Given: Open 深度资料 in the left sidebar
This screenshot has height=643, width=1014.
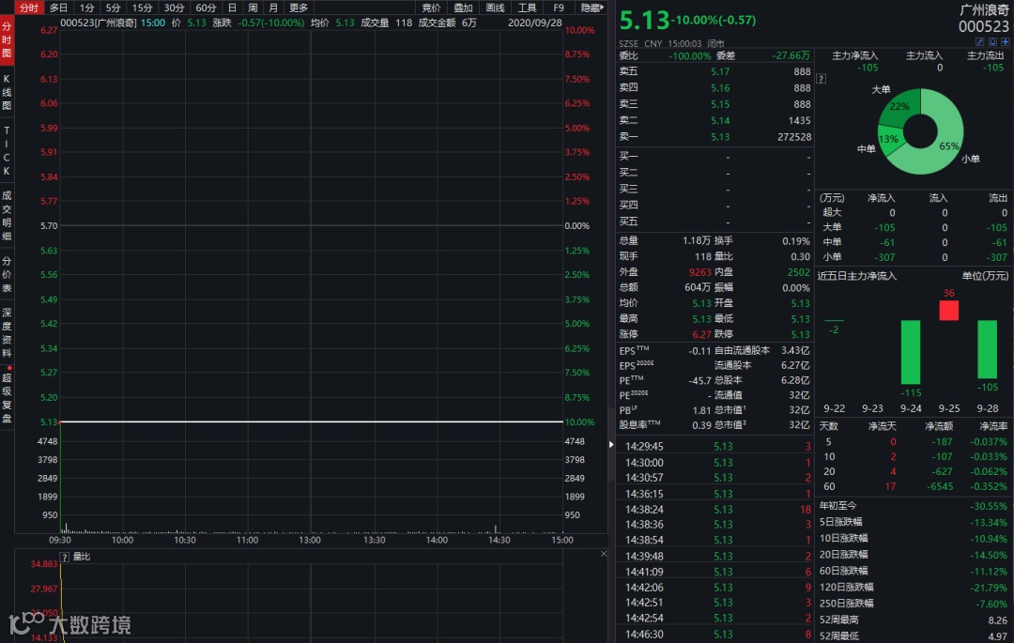Looking at the screenshot, I should [7, 332].
